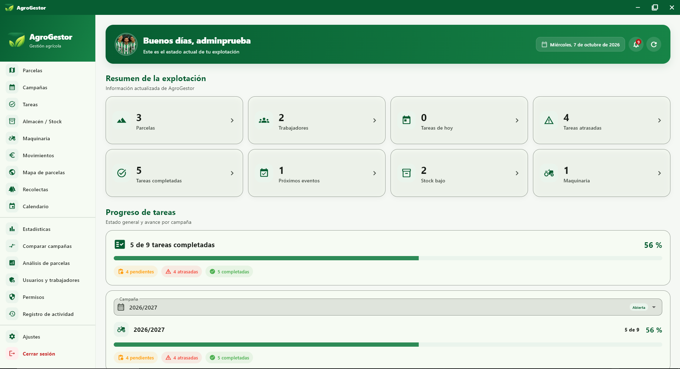The image size is (680, 369).
Task: Click the Recolectas tree icon
Action: tap(12, 189)
